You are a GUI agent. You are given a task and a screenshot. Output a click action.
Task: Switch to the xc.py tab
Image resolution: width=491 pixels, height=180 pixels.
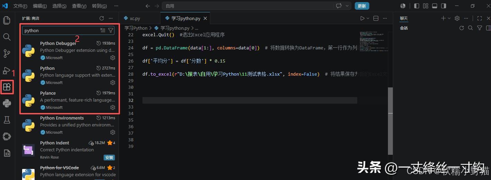pos(135,18)
